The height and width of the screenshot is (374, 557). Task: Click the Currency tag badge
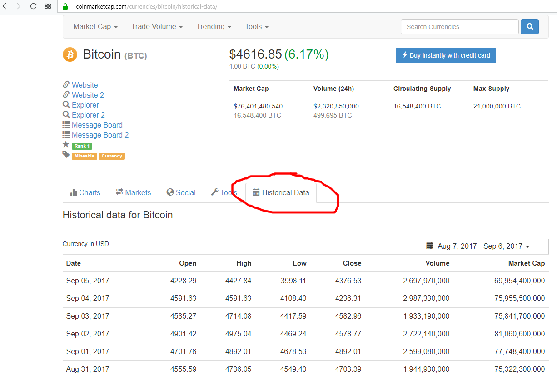[x=112, y=156]
